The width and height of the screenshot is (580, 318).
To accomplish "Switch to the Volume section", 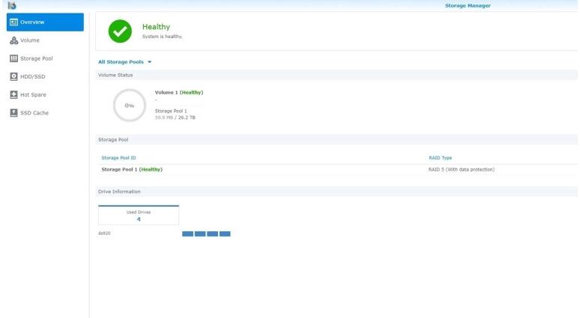I will pyautogui.click(x=29, y=40).
